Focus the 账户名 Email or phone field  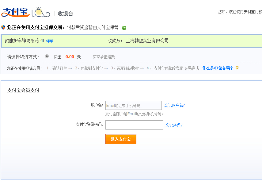[x=134, y=105]
